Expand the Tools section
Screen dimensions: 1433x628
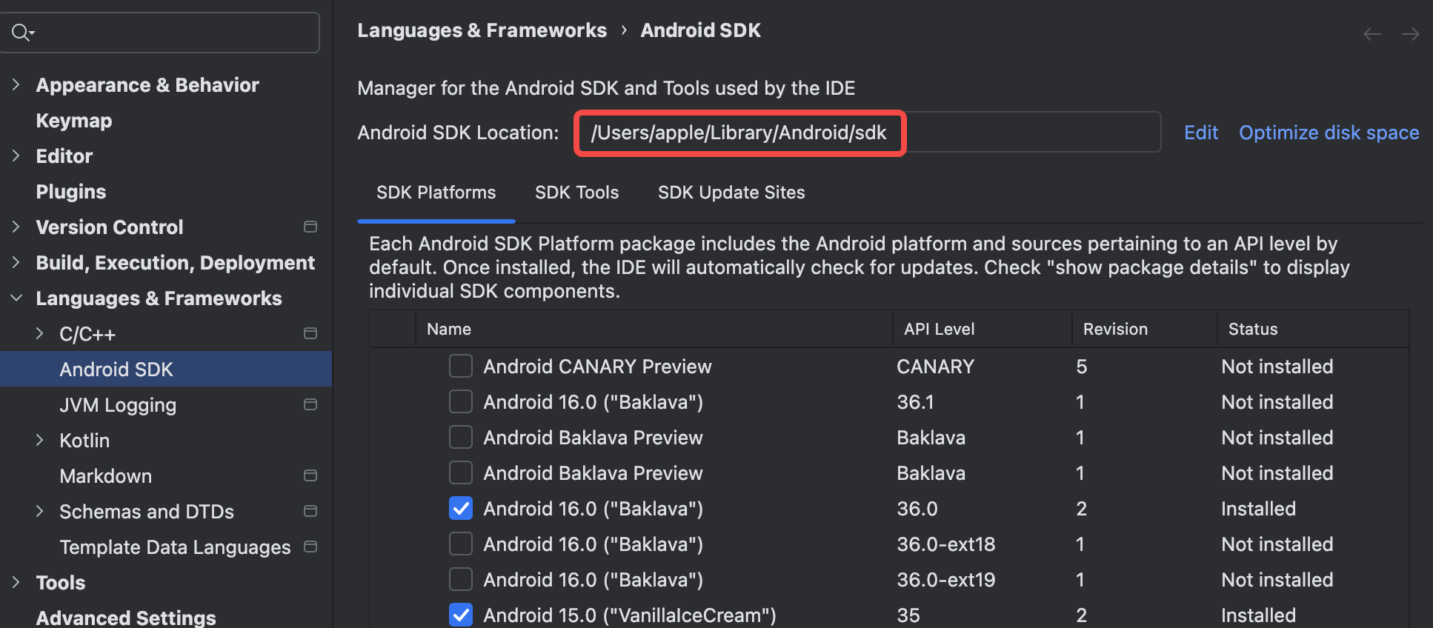(x=16, y=582)
